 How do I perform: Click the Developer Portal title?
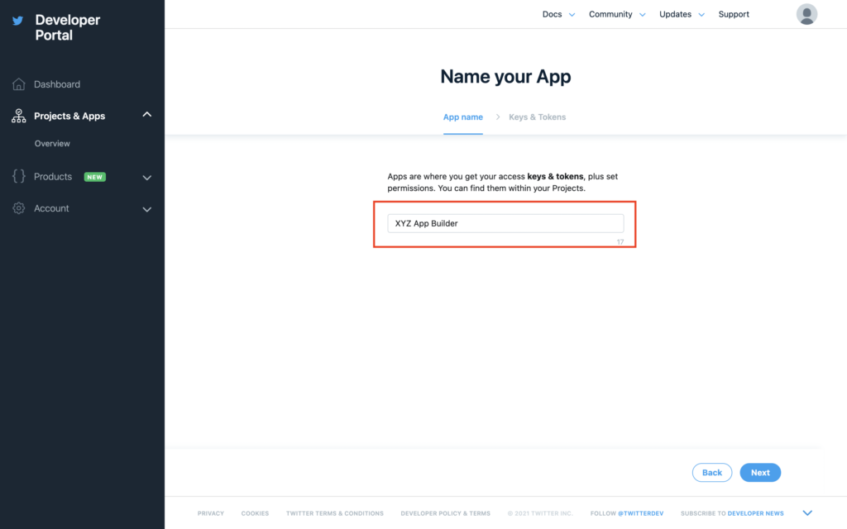68,27
